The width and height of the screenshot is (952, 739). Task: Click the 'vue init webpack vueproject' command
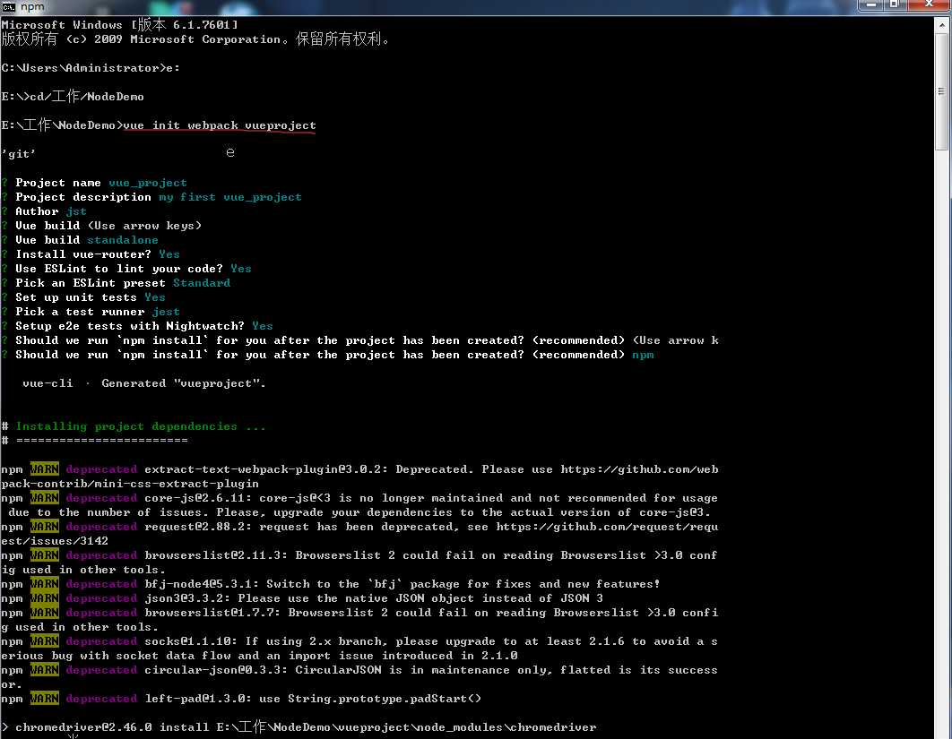[220, 125]
